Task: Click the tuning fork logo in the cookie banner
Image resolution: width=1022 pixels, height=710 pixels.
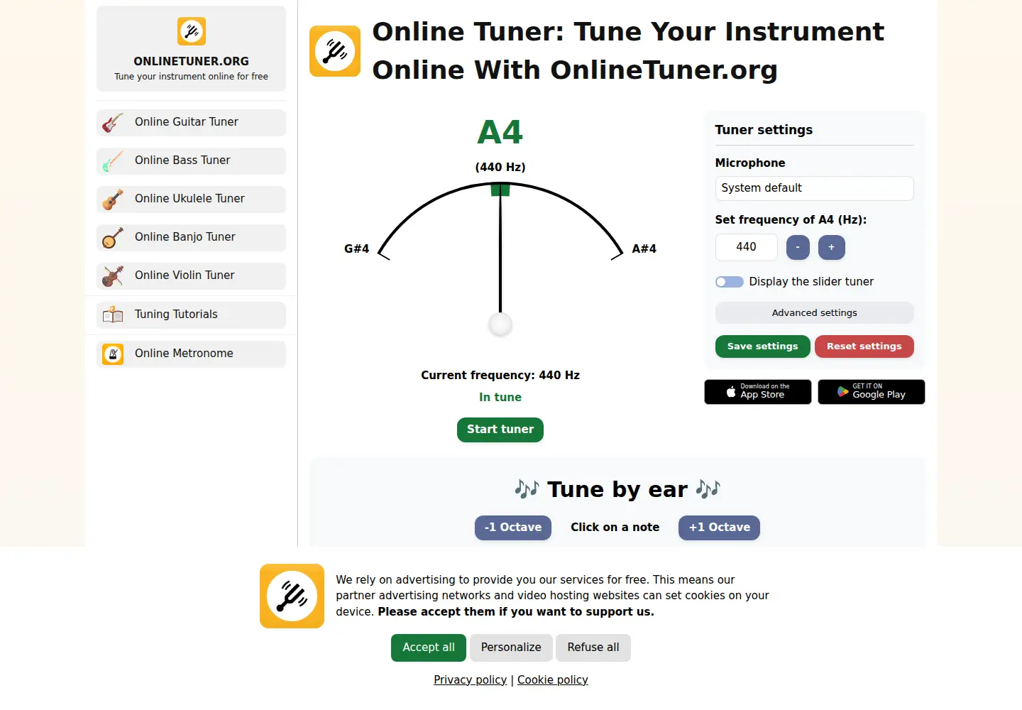Action: tap(292, 596)
